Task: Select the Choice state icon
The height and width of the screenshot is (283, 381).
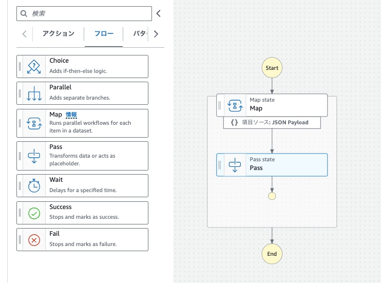Action: pyautogui.click(x=34, y=67)
